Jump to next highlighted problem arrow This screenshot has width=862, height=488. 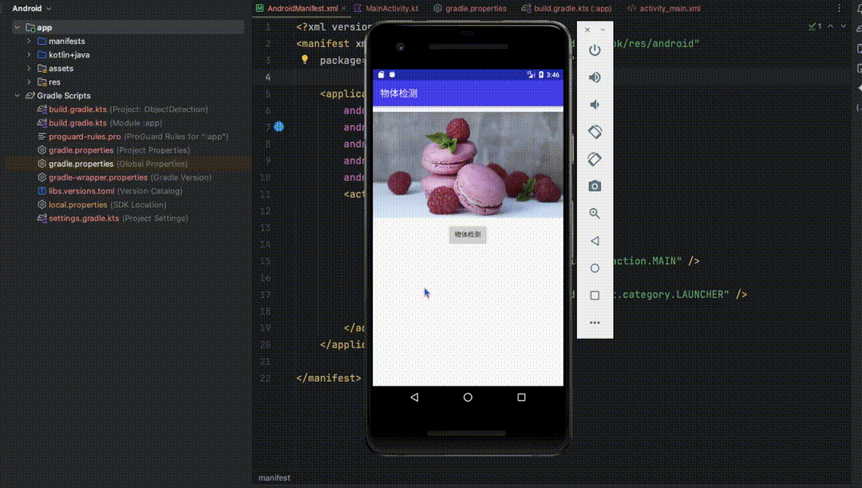[844, 26]
